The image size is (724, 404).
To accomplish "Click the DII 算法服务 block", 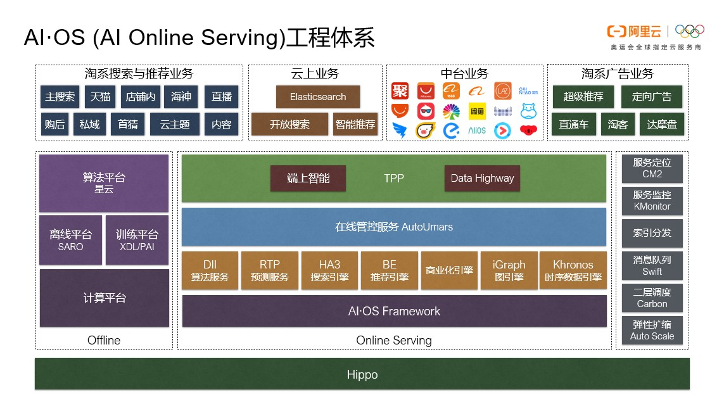I will [210, 270].
